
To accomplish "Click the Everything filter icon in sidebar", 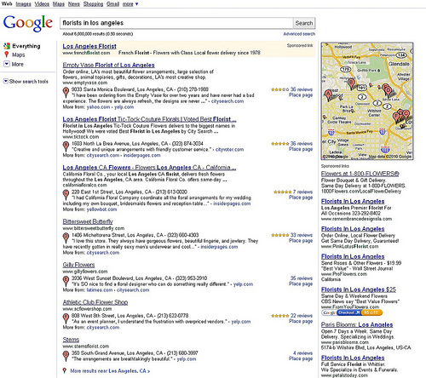I will [7, 46].
